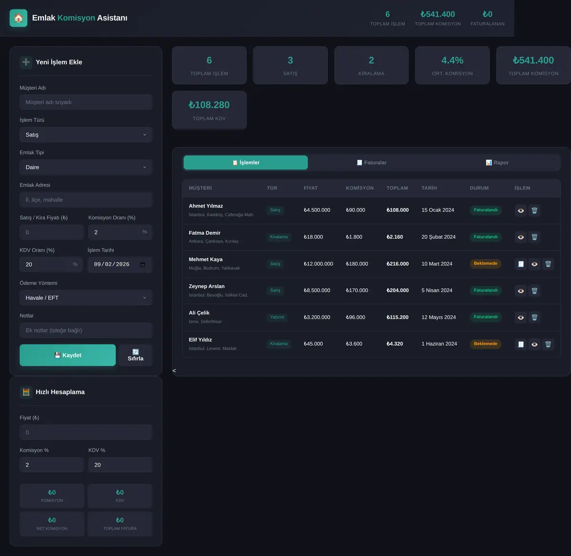Select the Komisyon % field in Hızlı Hesaplama

point(51,465)
